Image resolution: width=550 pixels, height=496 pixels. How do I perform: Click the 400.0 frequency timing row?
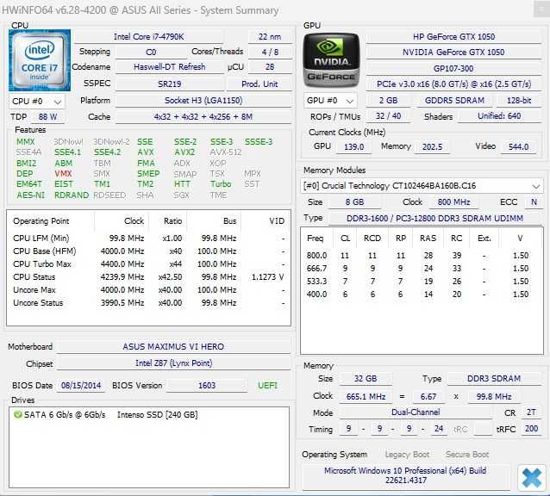422,294
